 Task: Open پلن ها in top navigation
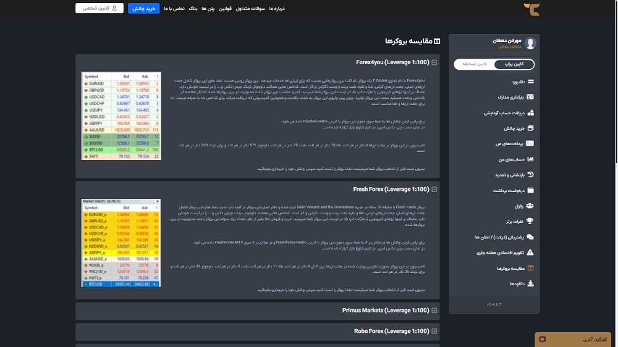[x=208, y=9]
